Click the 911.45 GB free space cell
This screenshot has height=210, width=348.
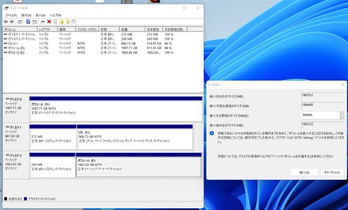154,48
